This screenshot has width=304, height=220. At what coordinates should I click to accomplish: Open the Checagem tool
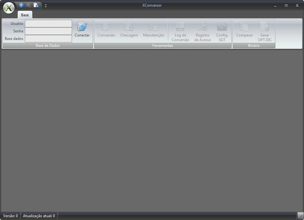[x=129, y=30]
